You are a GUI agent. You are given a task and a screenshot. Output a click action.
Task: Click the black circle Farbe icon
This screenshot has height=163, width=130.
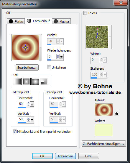(x=11, y=21)
